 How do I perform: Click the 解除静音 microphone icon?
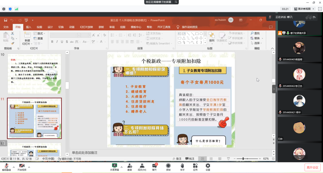pyautogui.click(x=6, y=166)
